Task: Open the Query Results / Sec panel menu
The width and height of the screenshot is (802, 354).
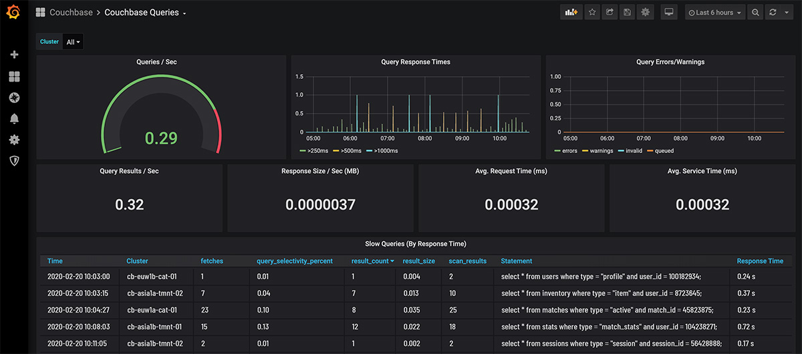Action: pyautogui.click(x=129, y=171)
